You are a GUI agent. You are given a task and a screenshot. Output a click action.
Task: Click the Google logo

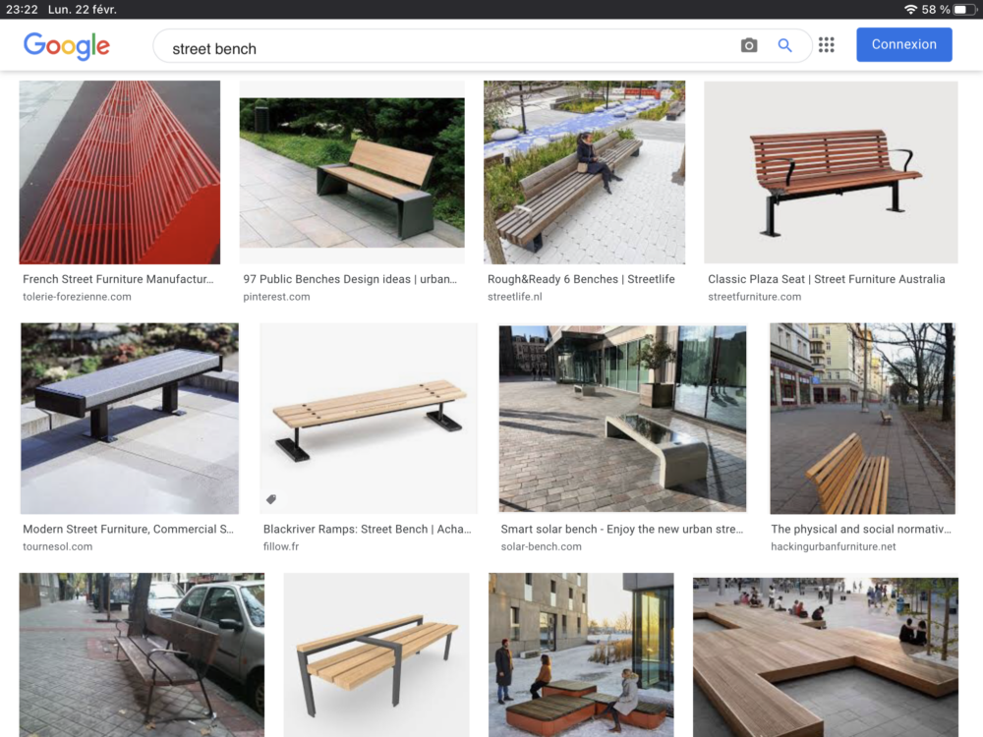pyautogui.click(x=67, y=46)
